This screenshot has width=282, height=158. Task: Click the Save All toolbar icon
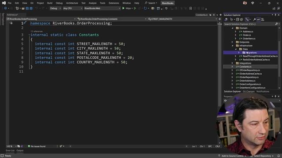(31, 8)
